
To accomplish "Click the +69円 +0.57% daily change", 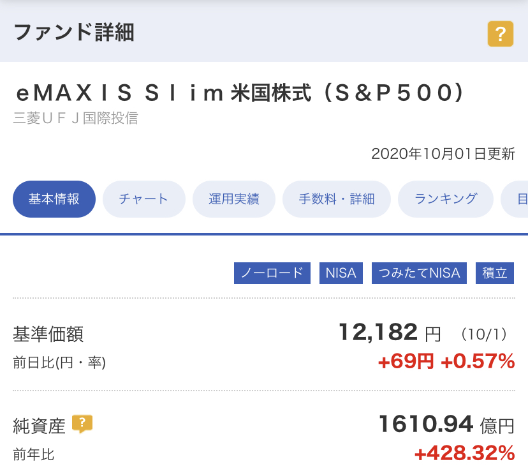I will pos(446,361).
